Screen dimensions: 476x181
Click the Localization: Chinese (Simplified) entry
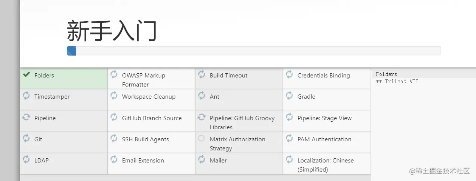click(x=325, y=165)
